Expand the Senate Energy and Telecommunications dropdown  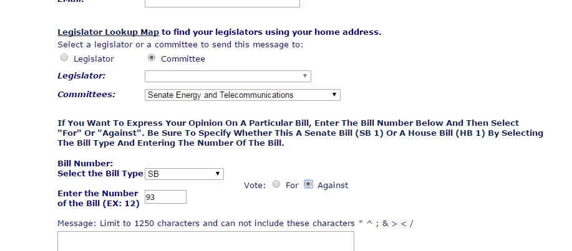pos(243,95)
